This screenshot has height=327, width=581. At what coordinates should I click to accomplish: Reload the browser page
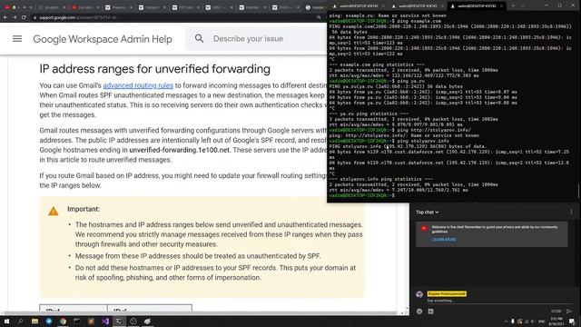pyautogui.click(x=24, y=17)
